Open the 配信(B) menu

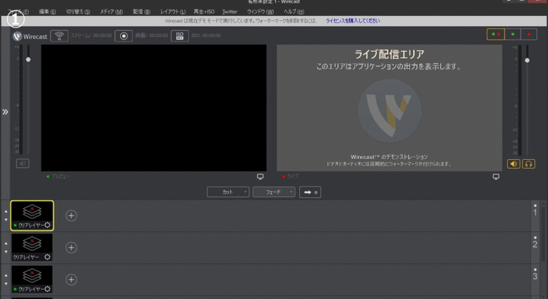(141, 11)
